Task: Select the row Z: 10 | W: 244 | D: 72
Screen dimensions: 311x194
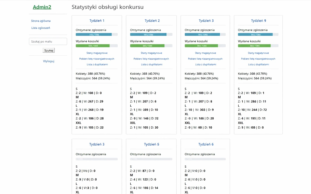Action: click(x=252, y=110)
